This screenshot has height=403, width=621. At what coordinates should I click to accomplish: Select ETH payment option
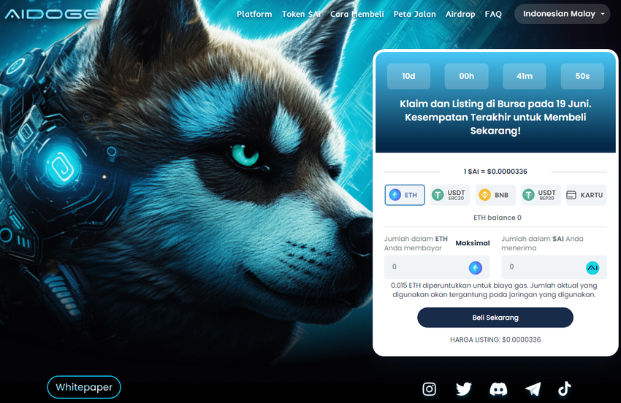coord(405,195)
